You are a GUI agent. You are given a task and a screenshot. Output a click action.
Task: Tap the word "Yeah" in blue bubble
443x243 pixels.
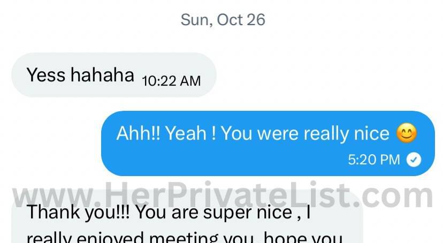click(x=186, y=133)
